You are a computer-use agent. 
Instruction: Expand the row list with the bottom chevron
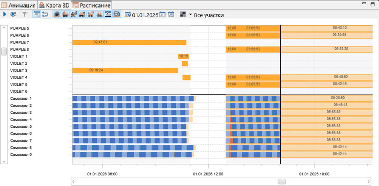tap(4, 161)
